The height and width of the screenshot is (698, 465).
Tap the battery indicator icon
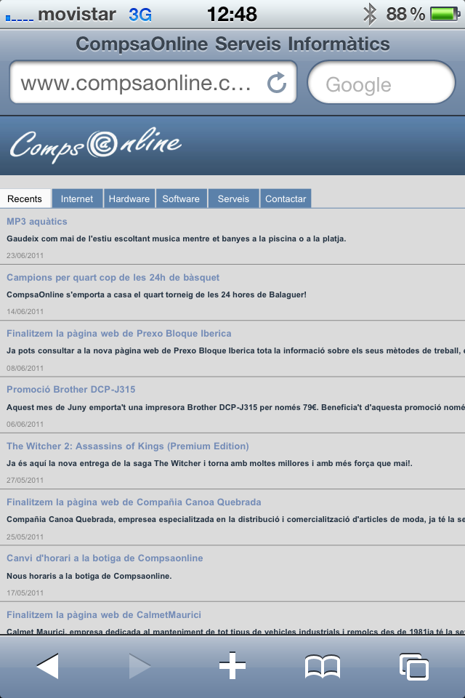point(445,15)
